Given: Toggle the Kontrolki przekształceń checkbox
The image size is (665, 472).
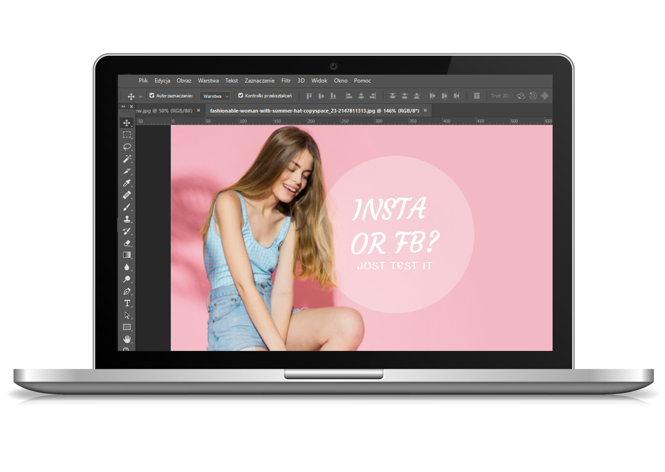Looking at the screenshot, I should (241, 95).
